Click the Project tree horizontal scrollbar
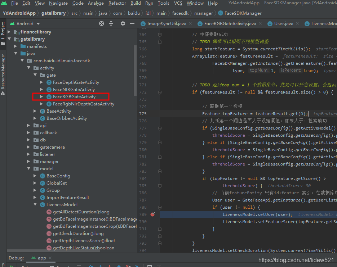 (x=53, y=251)
